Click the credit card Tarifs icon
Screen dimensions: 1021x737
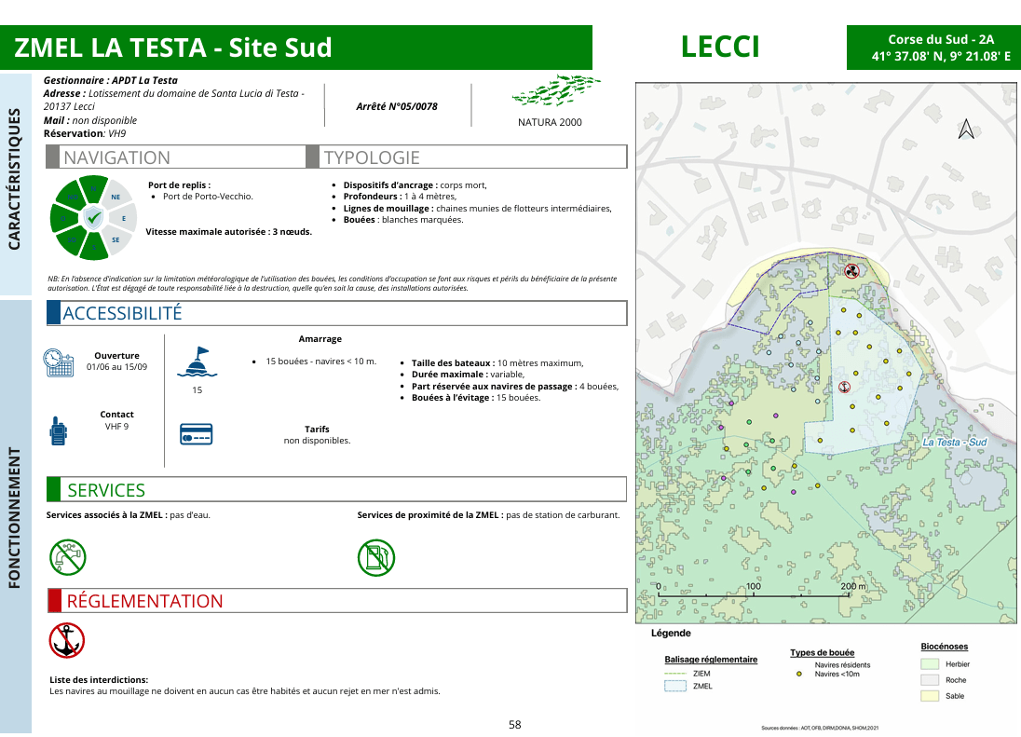196,434
